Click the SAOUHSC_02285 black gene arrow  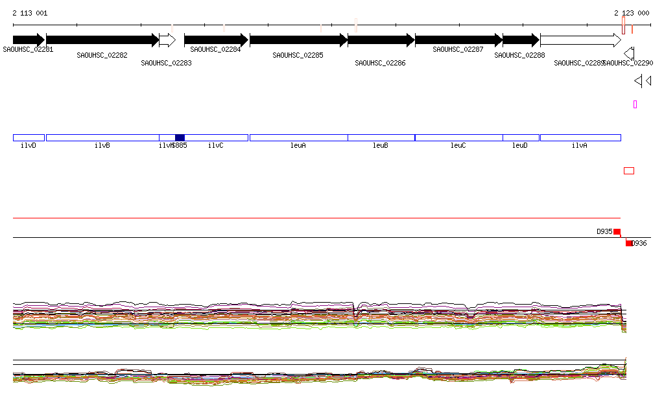click(x=298, y=40)
